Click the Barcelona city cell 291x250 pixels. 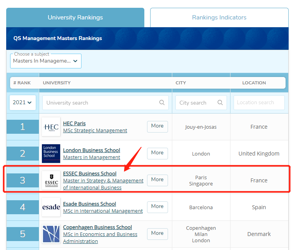click(201, 207)
